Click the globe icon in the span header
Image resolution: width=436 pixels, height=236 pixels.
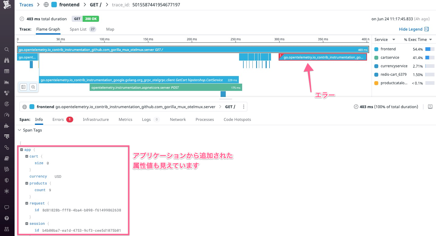[25, 107]
